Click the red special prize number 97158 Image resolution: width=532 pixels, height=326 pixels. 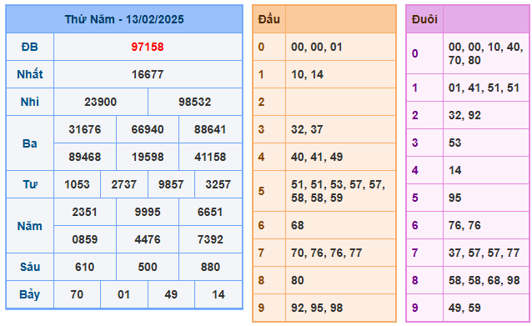[148, 47]
